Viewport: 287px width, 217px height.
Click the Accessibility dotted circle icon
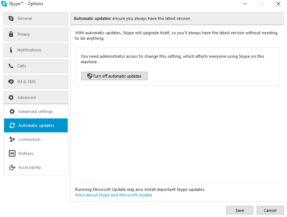12,167
